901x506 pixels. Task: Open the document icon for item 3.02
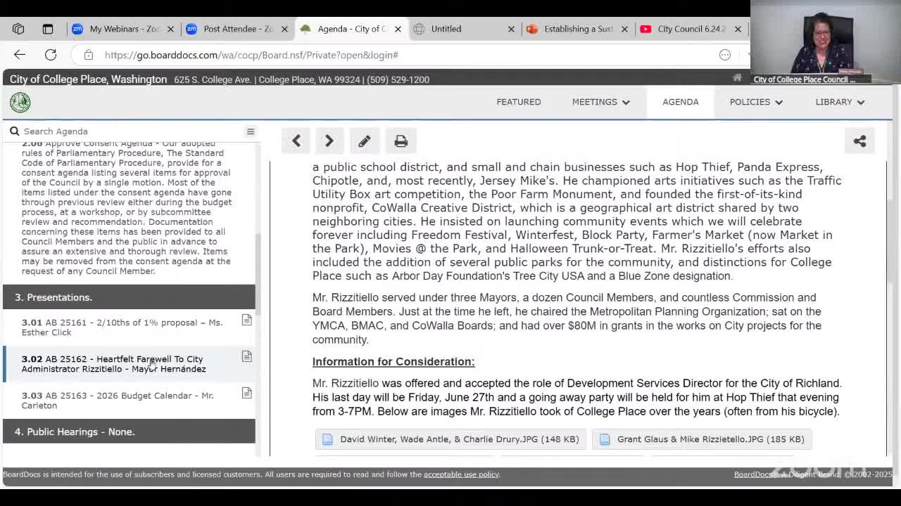(246, 356)
